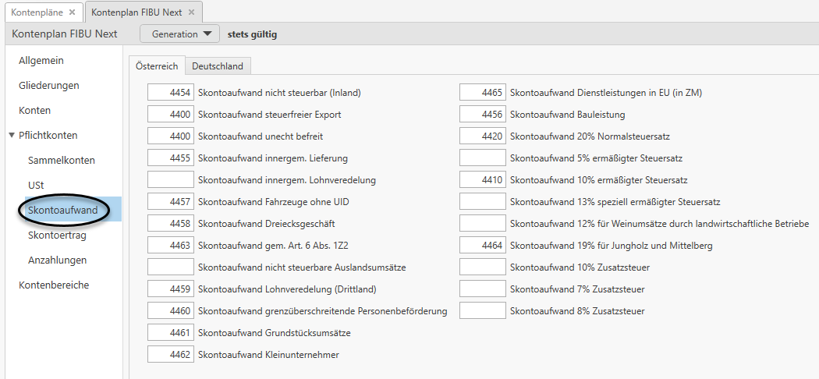Focus the Skontoaufwand 20% Normalsteuersatz field

(x=482, y=136)
